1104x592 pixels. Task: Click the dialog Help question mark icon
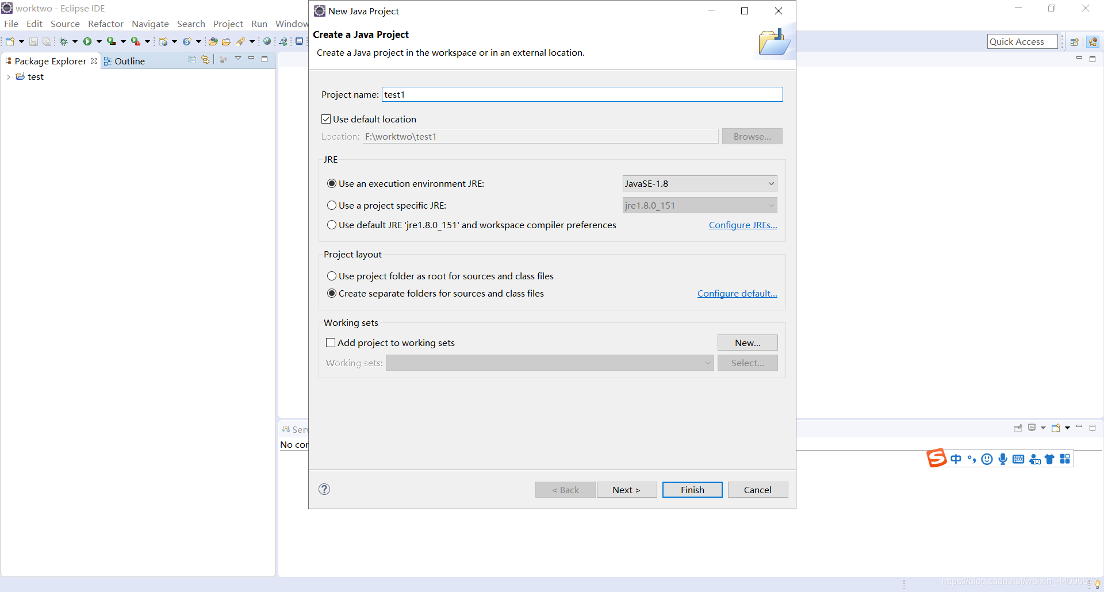pyautogui.click(x=324, y=489)
